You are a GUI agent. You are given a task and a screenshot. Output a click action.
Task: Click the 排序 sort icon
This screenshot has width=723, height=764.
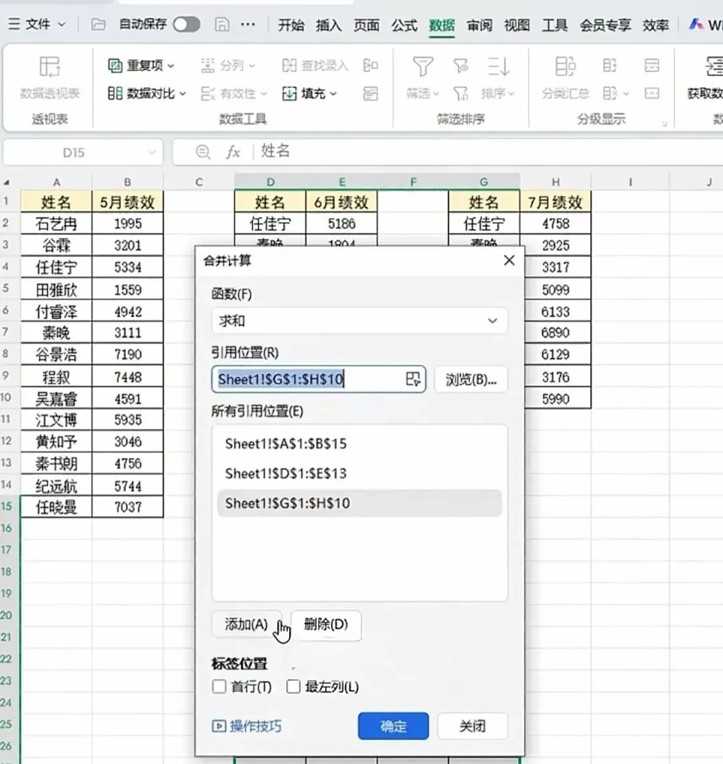pos(498,66)
